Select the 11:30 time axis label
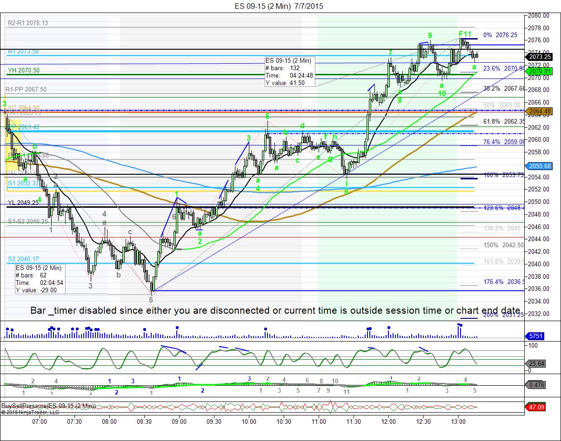561x441 pixels. pyautogui.click(x=354, y=422)
